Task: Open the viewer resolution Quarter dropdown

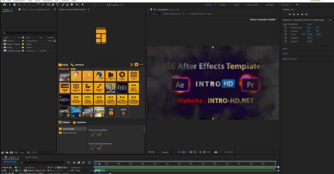Action: point(168,152)
